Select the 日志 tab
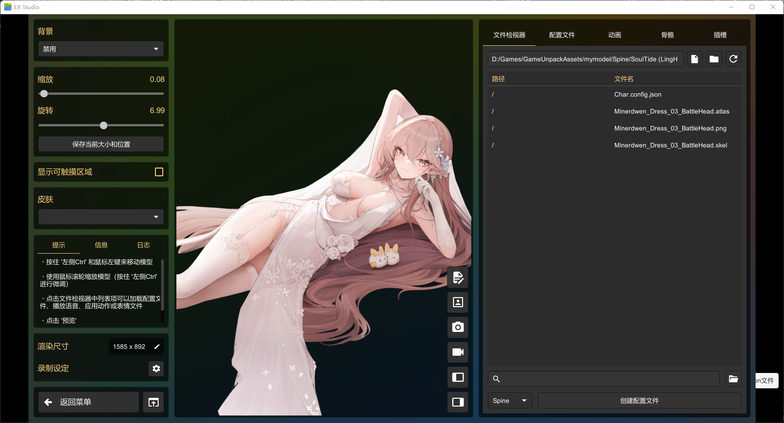Image resolution: width=784 pixels, height=423 pixels. (144, 245)
